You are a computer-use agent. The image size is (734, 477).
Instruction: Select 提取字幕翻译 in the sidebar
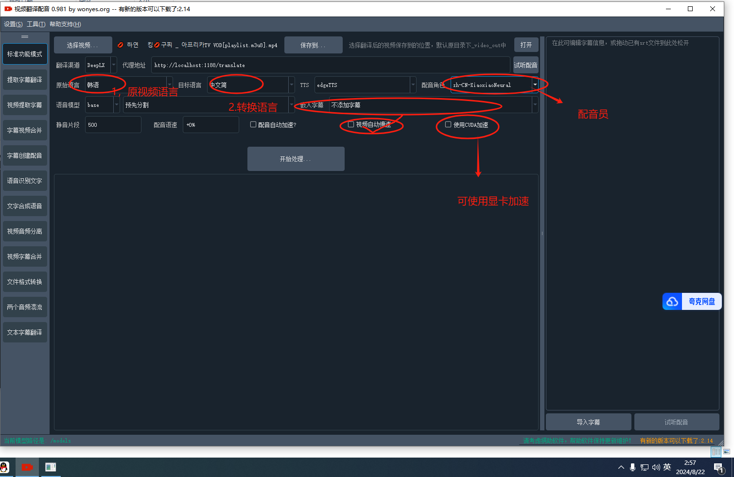tap(25, 80)
